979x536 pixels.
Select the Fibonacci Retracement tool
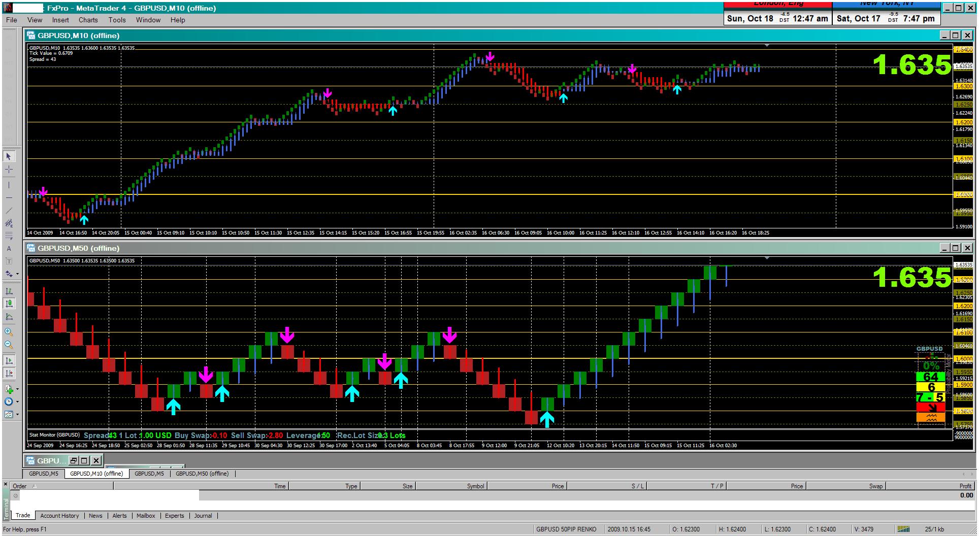9,236
